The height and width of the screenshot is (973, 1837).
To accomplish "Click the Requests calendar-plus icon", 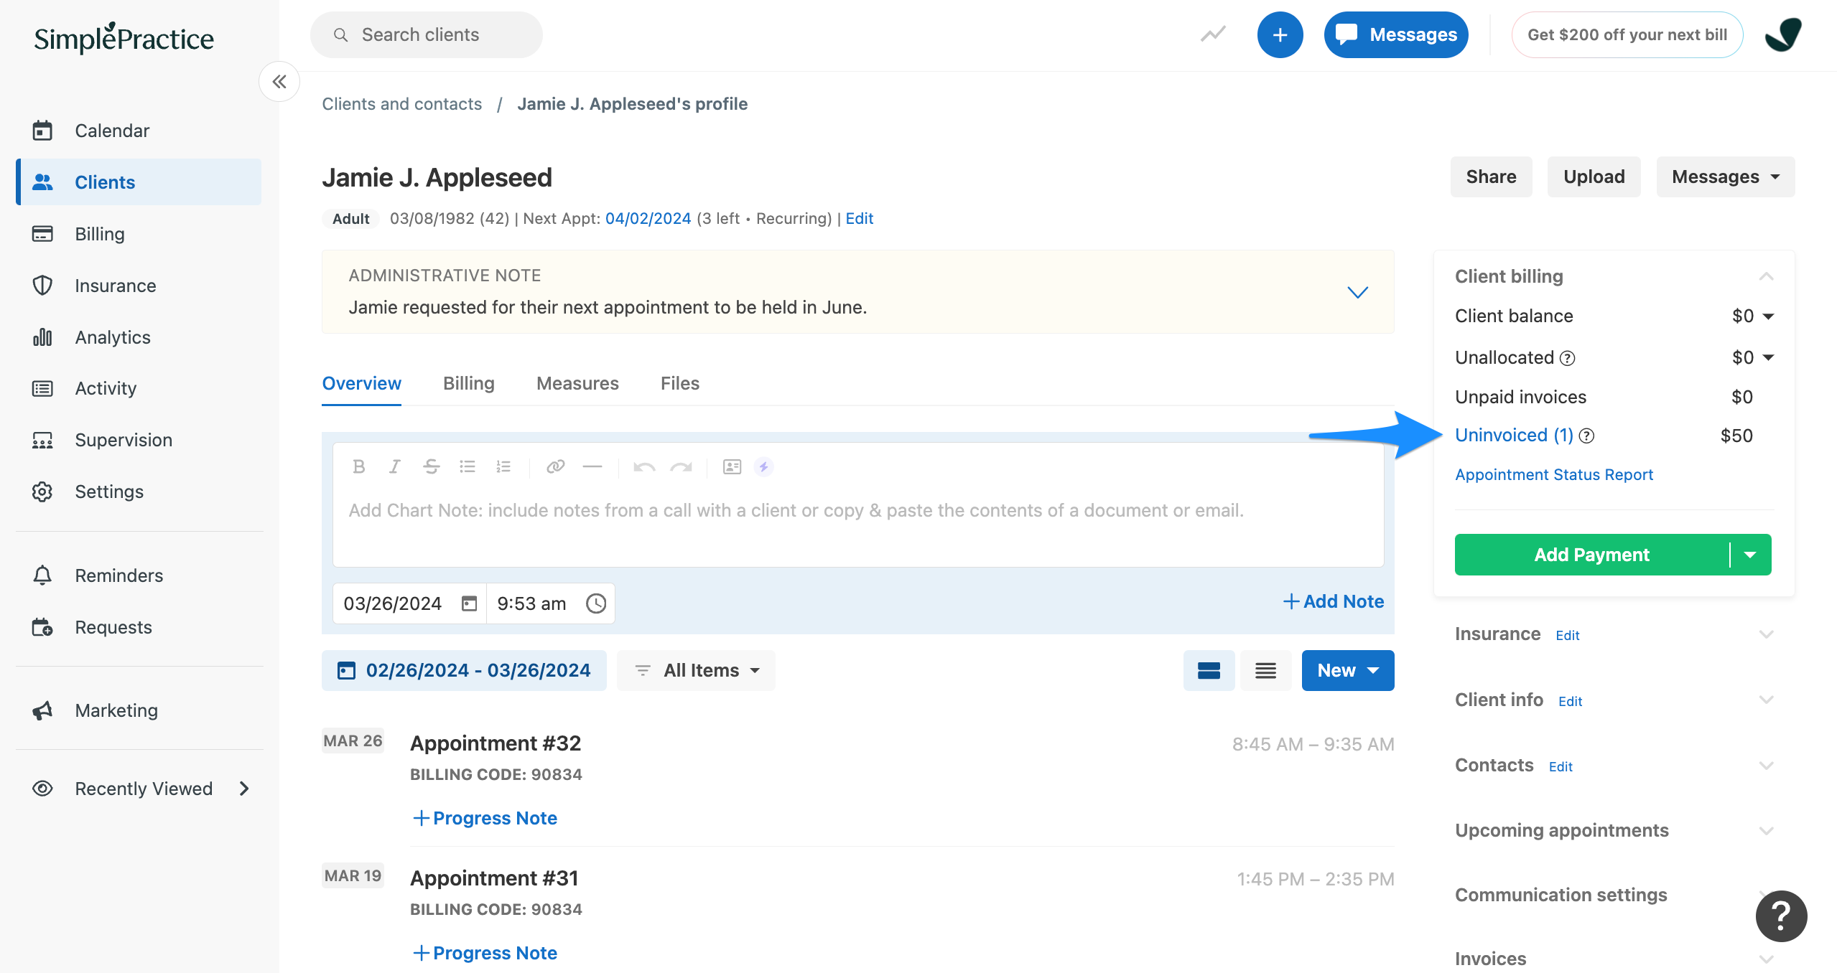I will (x=42, y=627).
